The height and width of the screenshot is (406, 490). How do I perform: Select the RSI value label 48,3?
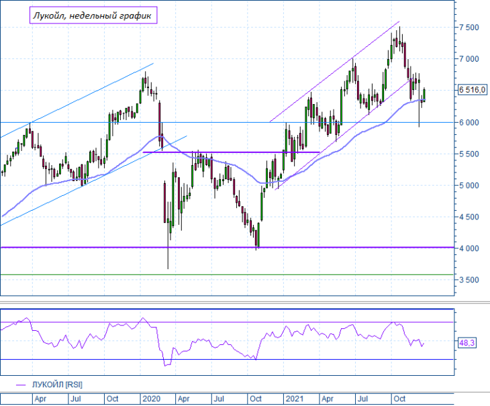(467, 343)
